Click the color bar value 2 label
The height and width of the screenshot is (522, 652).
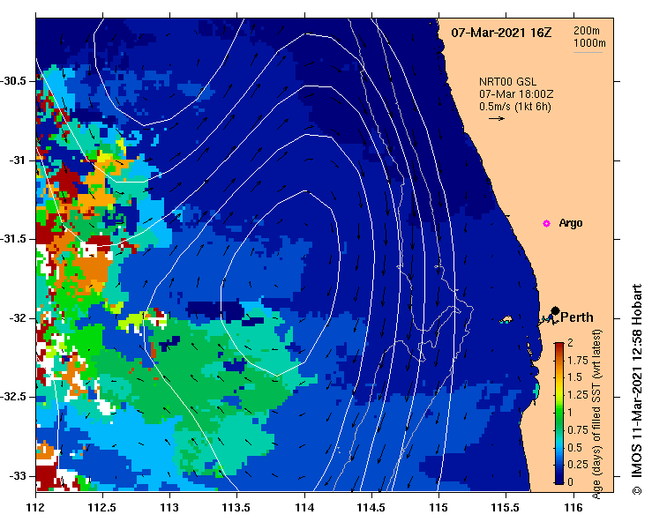(570, 342)
